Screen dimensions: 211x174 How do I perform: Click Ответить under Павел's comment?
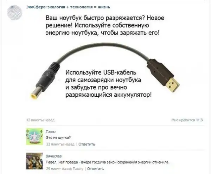click(87, 144)
